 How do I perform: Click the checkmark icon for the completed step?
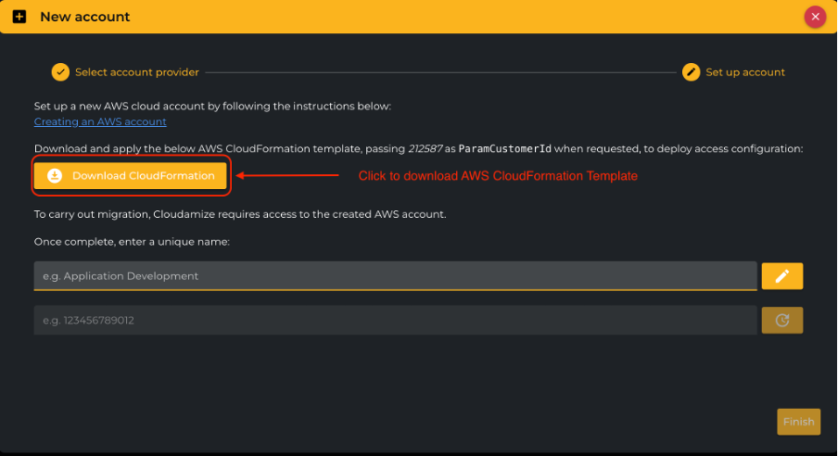coord(60,72)
